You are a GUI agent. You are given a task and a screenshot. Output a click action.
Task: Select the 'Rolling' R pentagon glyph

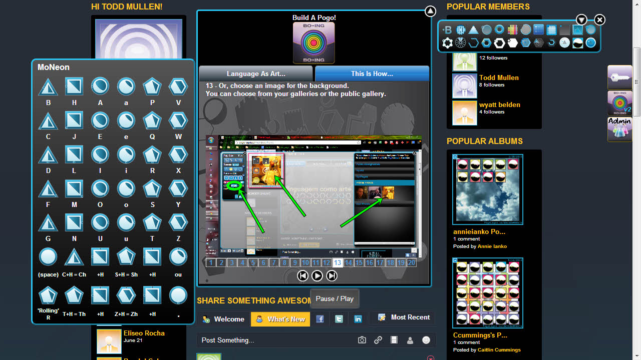(48, 295)
